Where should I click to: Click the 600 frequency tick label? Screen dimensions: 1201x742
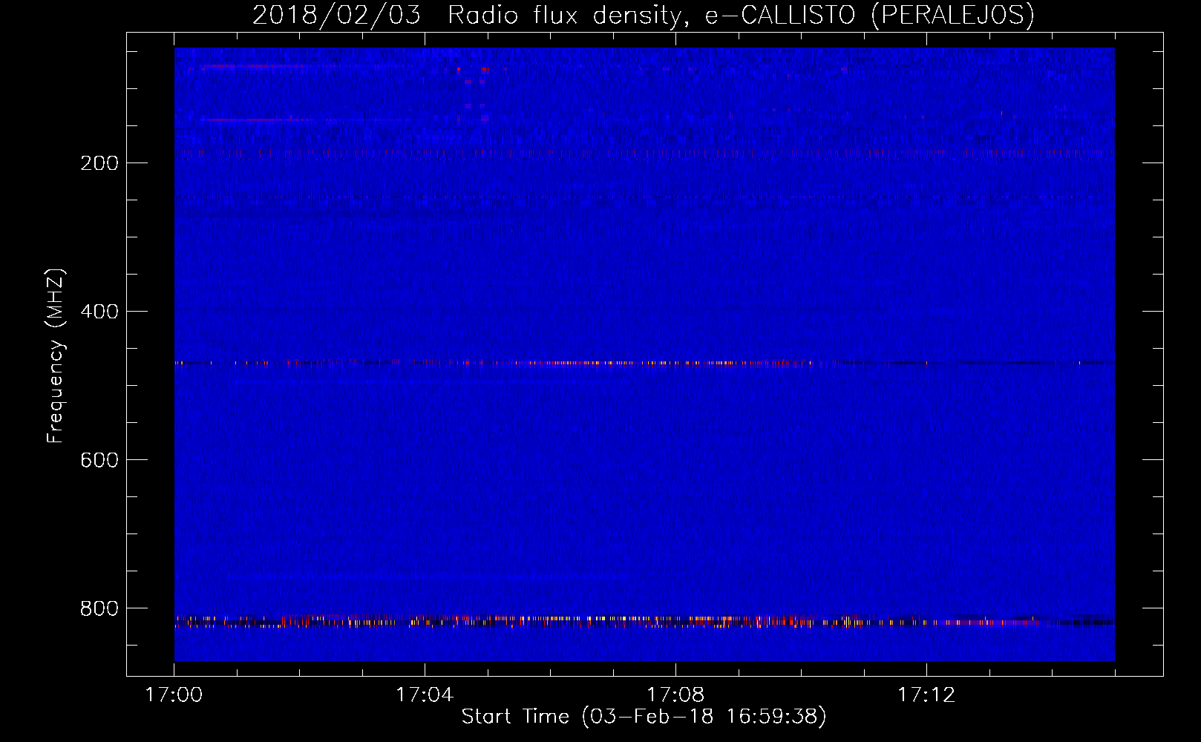(99, 460)
